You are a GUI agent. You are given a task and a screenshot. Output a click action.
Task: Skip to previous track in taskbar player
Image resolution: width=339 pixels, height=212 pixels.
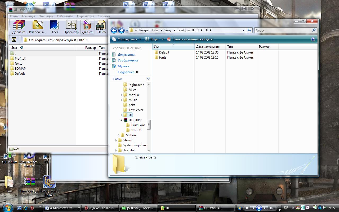pyautogui.click(x=253, y=208)
